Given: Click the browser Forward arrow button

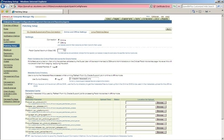Looking at the screenshot, I should [8, 6].
